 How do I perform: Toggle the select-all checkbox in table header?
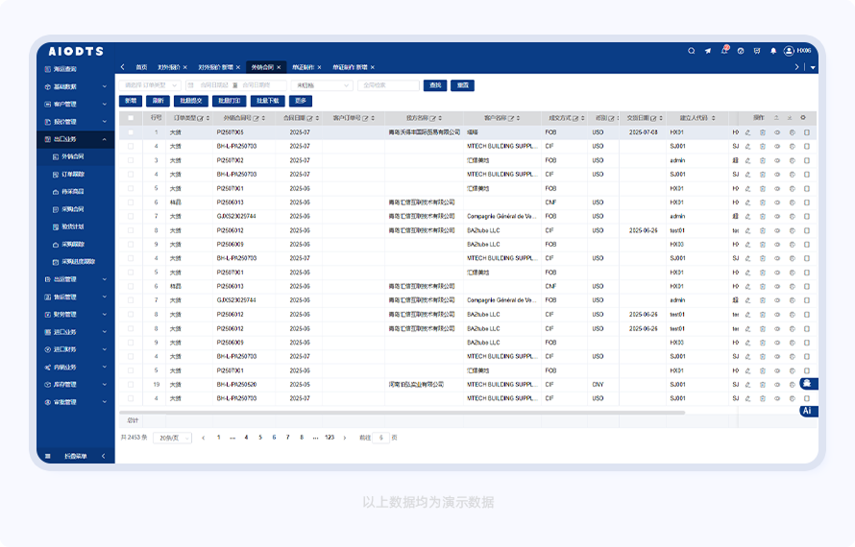coord(131,118)
